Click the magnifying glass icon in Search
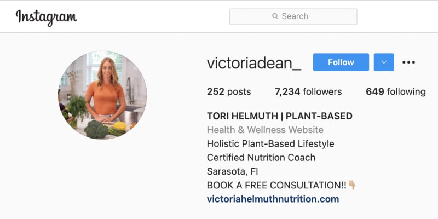 (x=275, y=16)
